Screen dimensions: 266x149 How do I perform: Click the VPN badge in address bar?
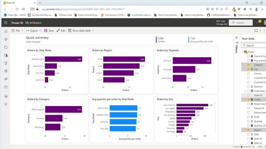[32, 9]
